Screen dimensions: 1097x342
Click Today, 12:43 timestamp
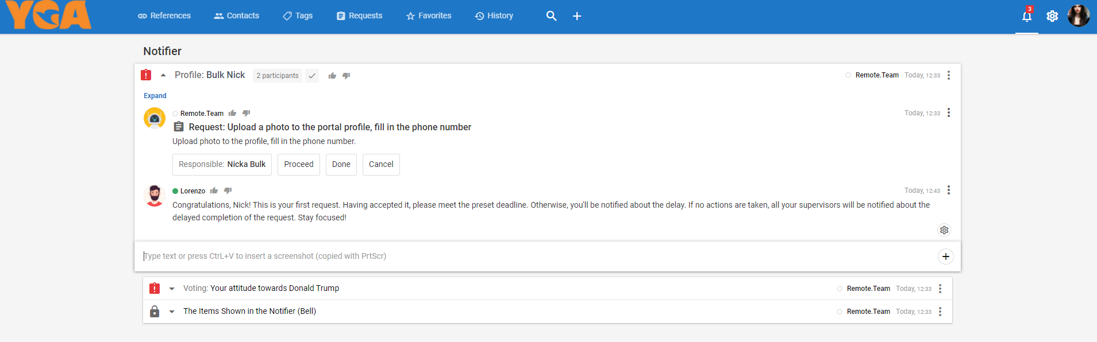(x=922, y=191)
